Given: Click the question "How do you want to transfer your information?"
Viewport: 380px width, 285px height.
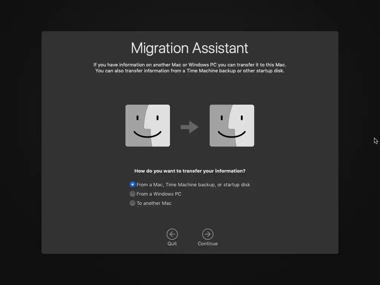Looking at the screenshot, I should tap(190, 171).
